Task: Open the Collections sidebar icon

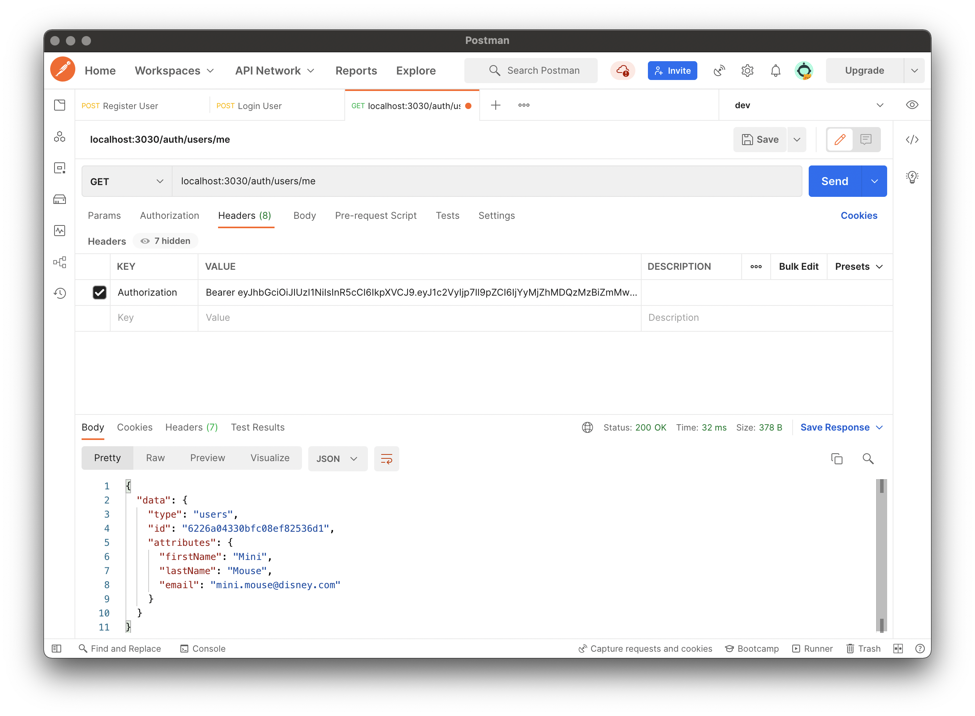Action: (x=60, y=105)
